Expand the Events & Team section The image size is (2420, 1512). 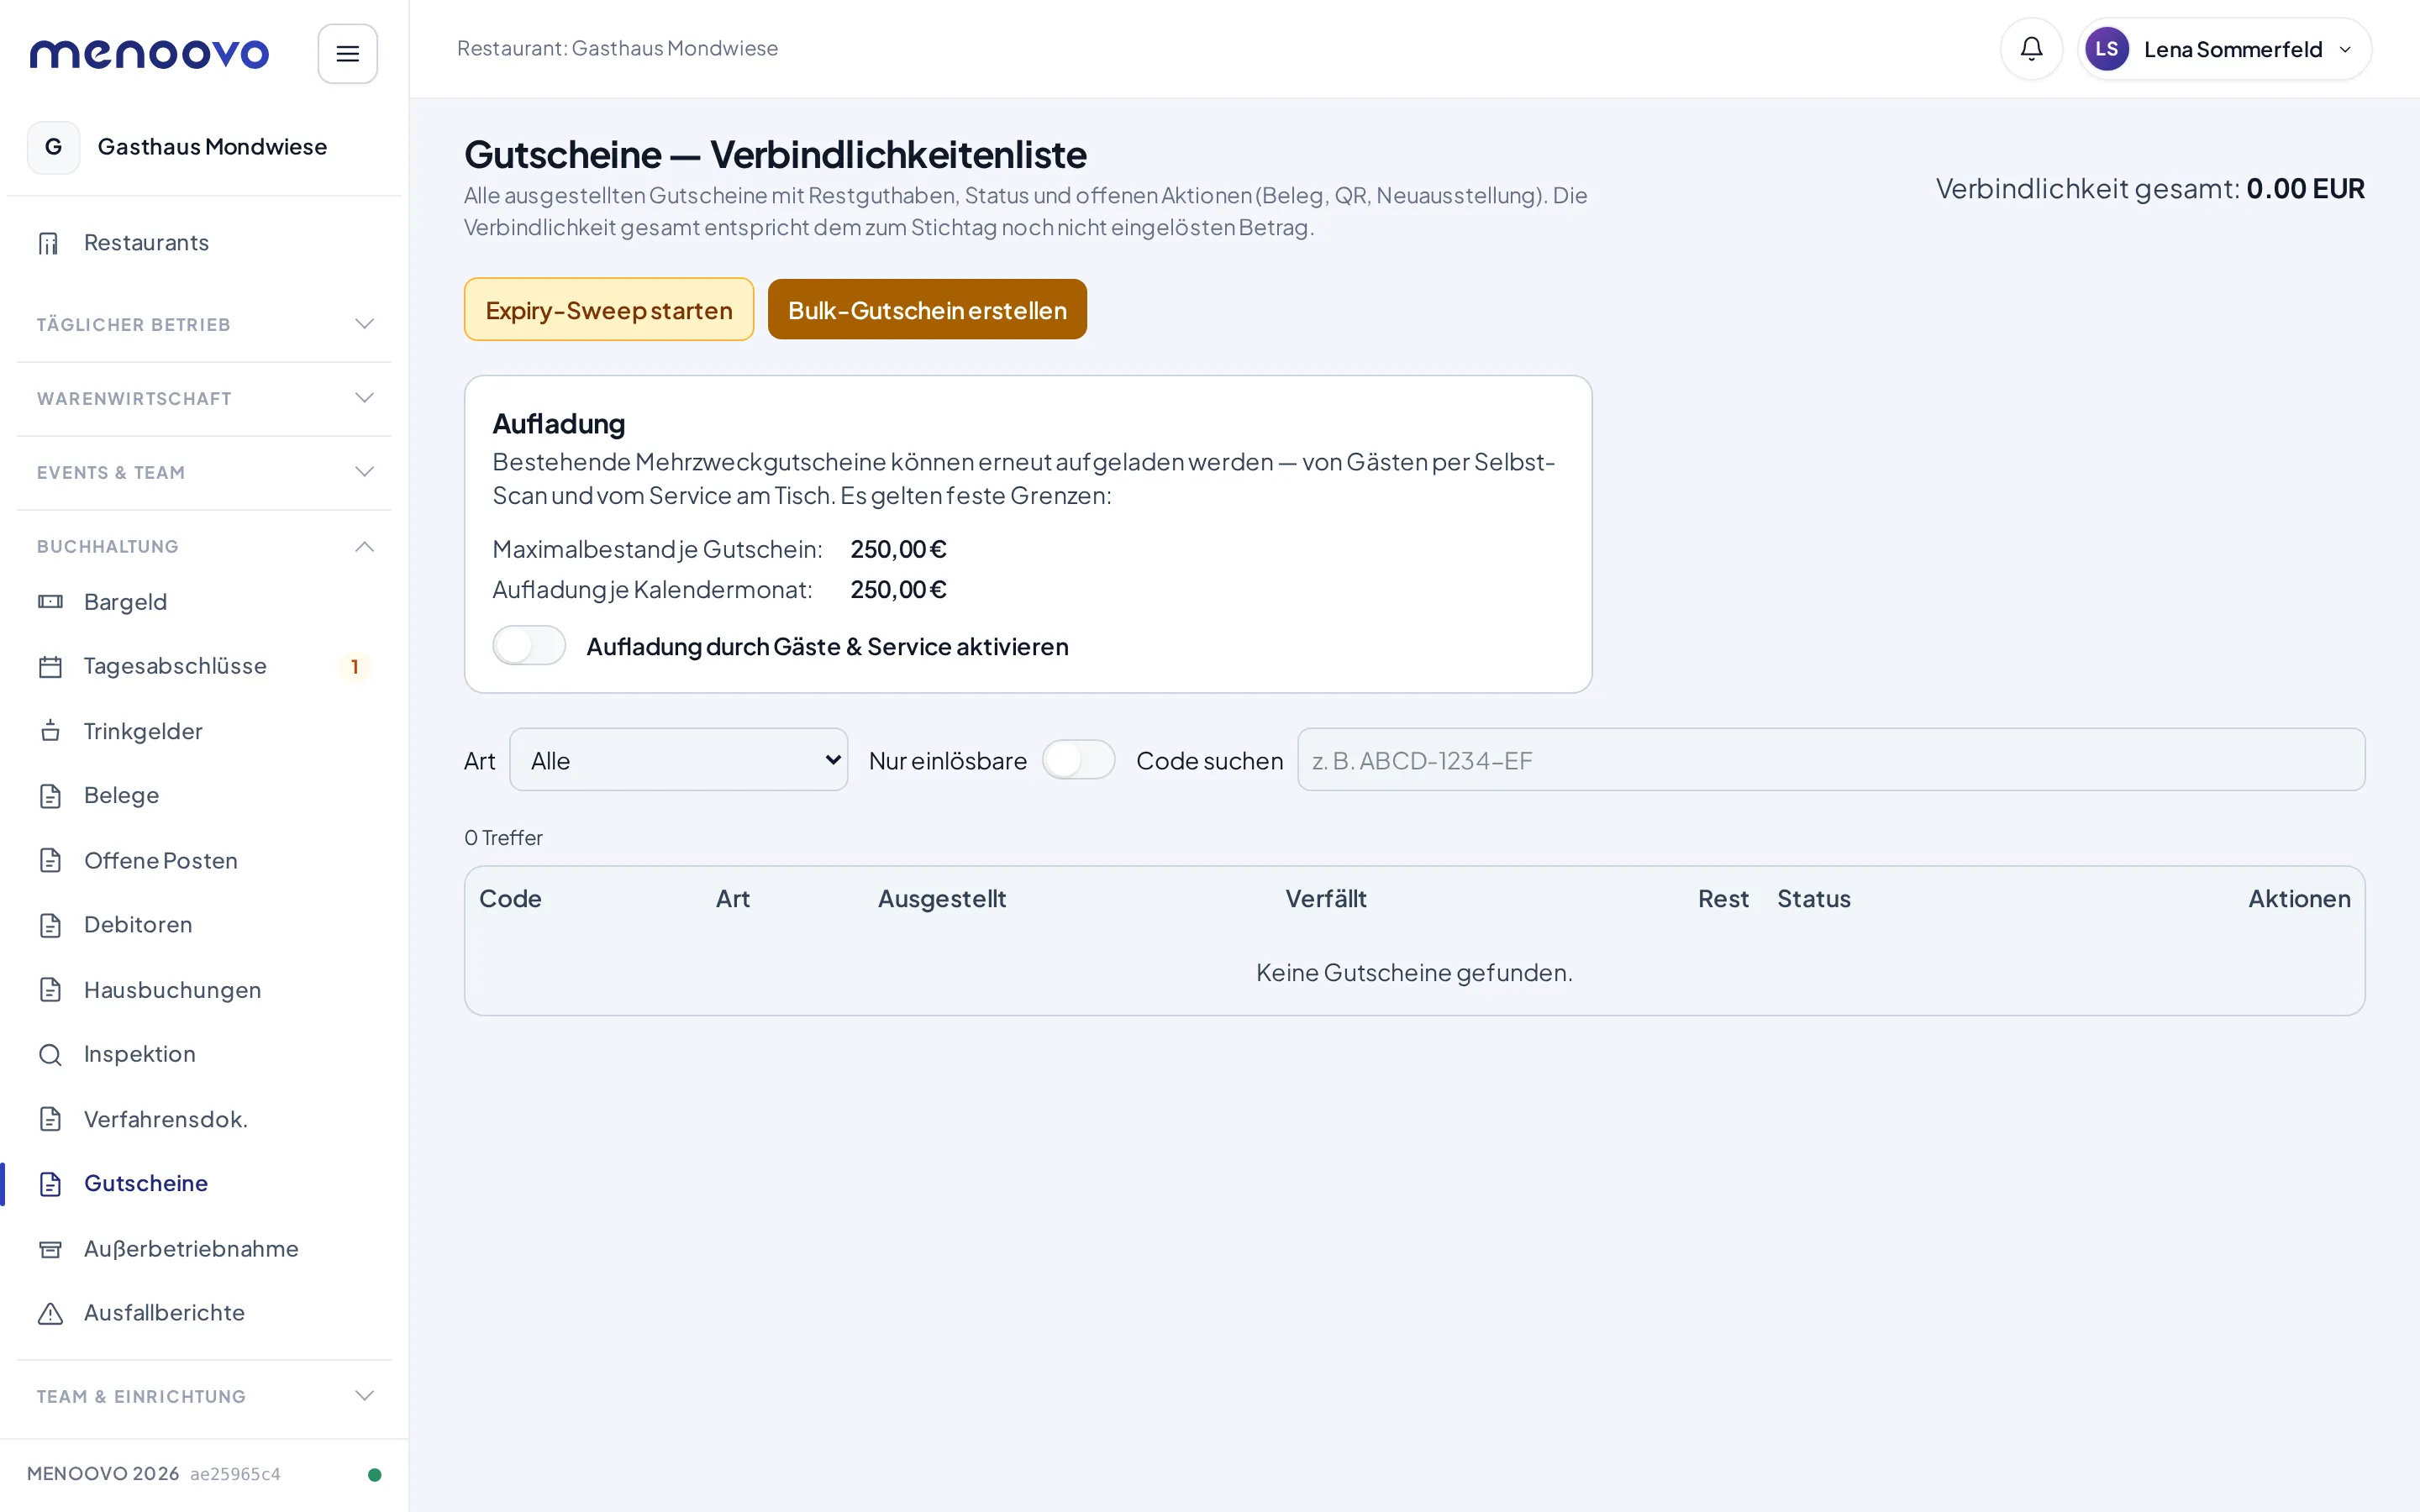click(204, 472)
